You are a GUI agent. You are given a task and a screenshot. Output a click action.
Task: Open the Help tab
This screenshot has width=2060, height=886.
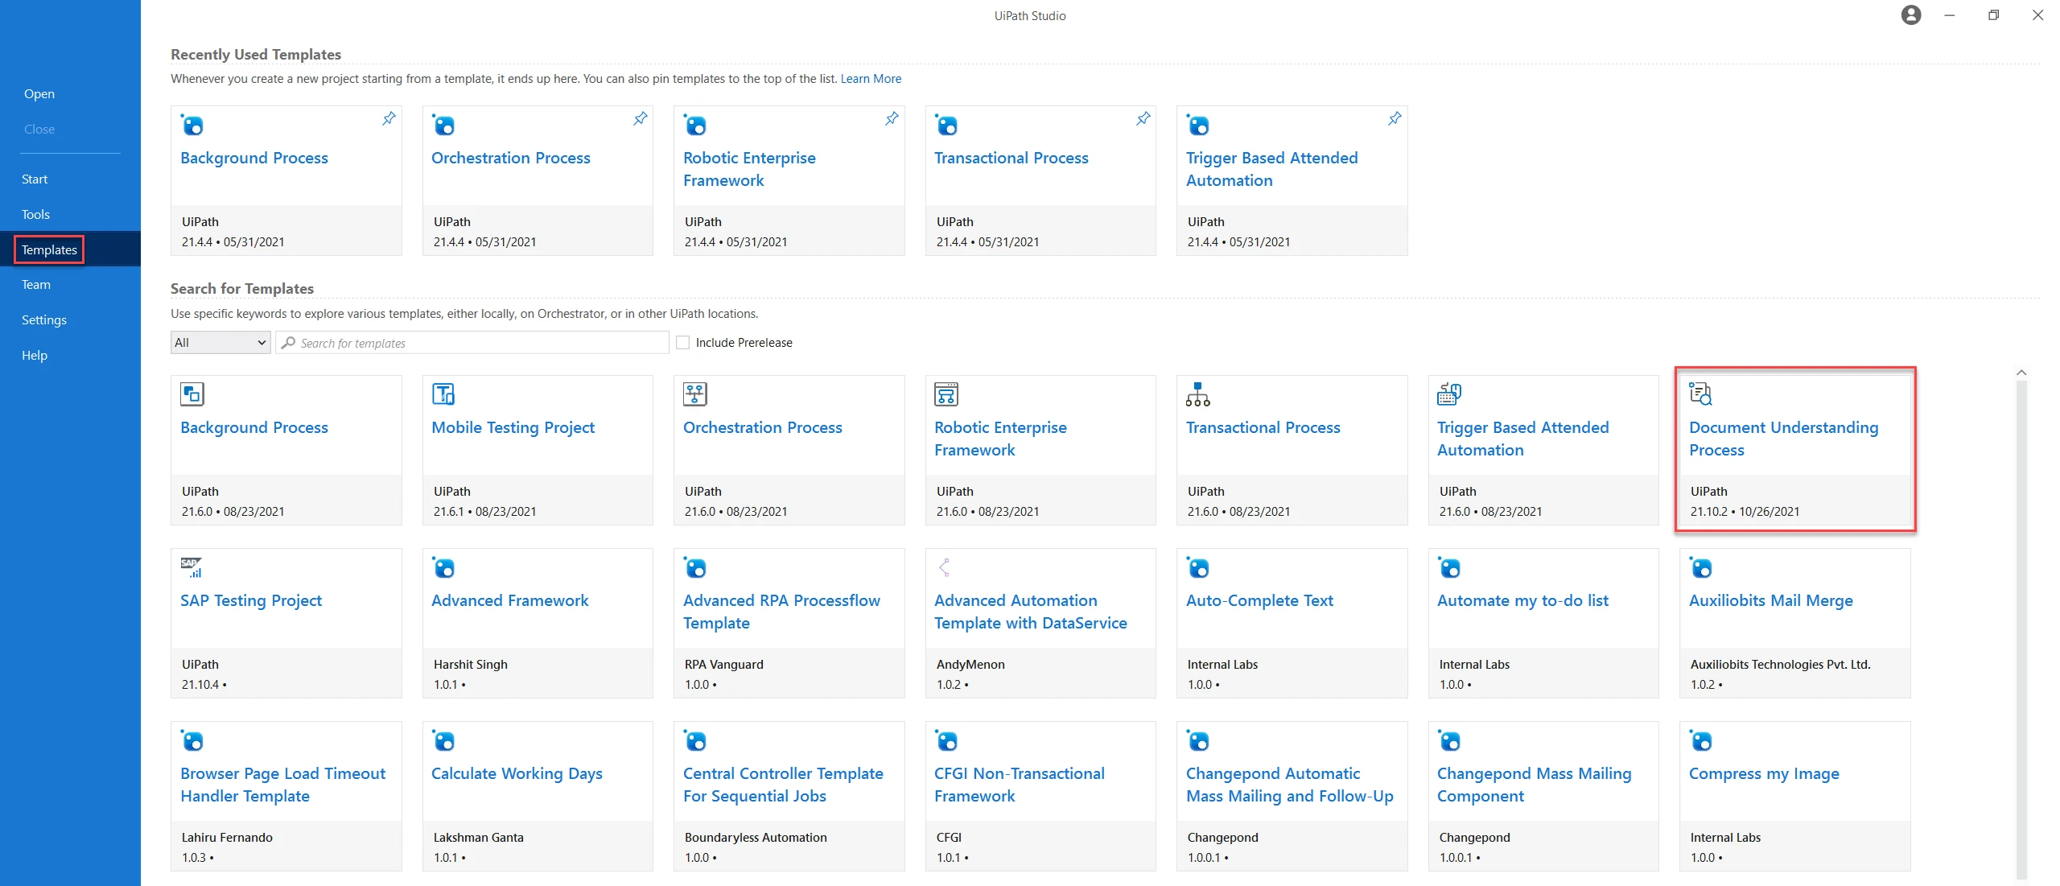point(35,356)
